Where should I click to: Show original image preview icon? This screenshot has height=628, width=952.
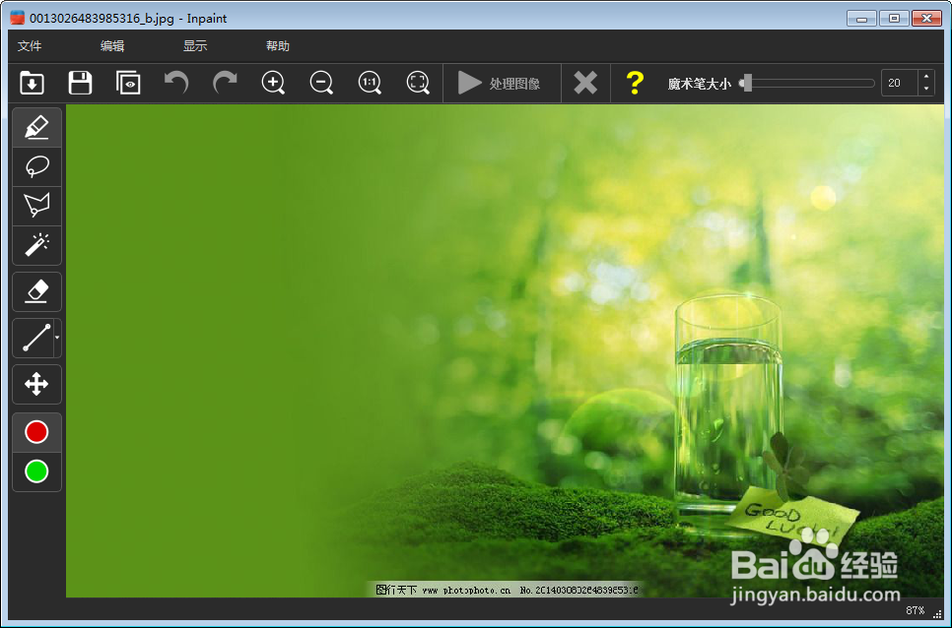pos(128,83)
